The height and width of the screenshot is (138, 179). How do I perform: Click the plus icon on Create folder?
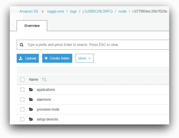(46, 58)
